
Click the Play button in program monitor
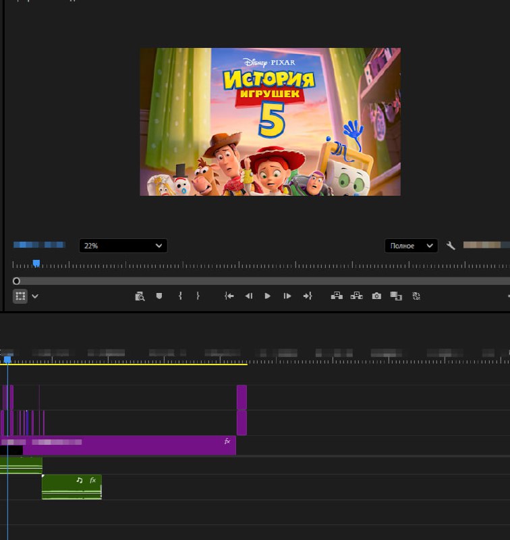[267, 296]
